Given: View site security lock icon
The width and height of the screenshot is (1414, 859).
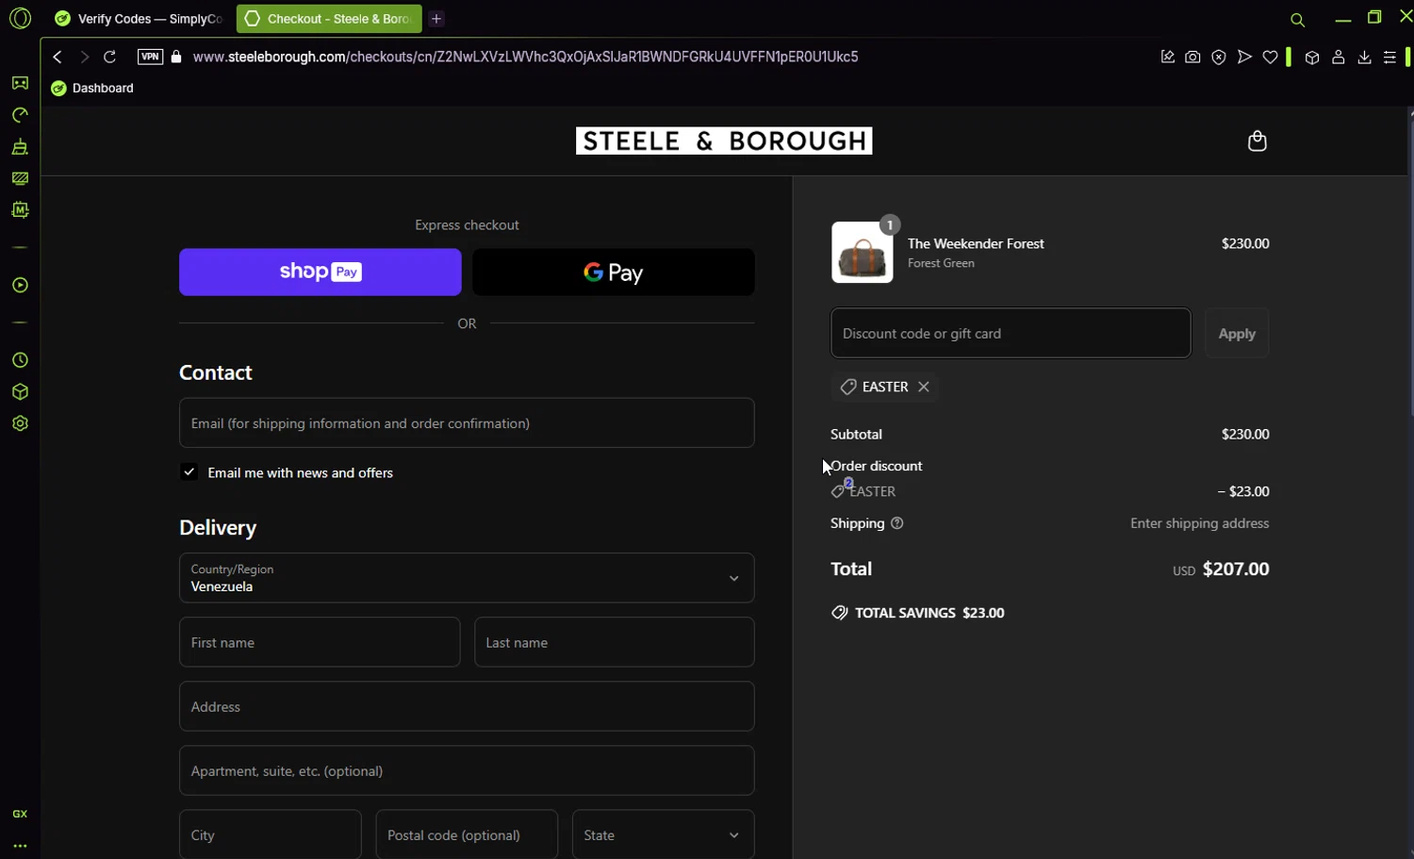Looking at the screenshot, I should [176, 57].
